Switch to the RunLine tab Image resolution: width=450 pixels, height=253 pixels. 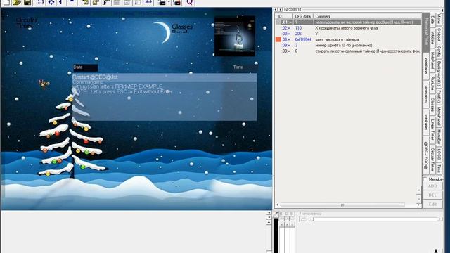point(432,83)
